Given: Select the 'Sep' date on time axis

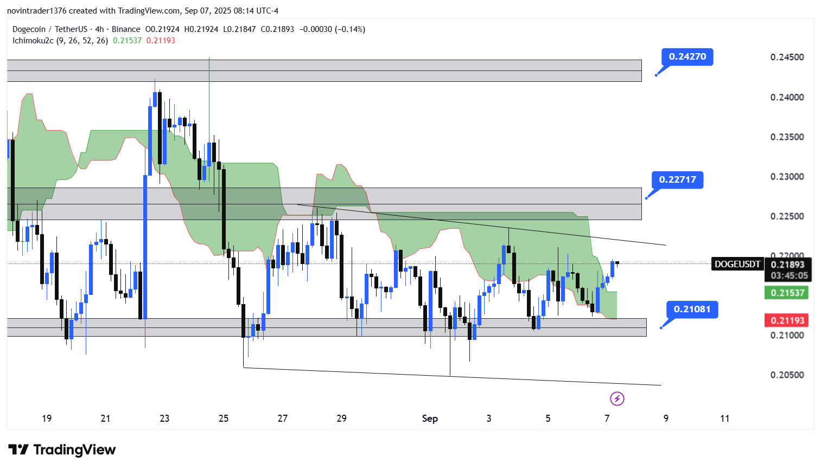Looking at the screenshot, I should (430, 419).
